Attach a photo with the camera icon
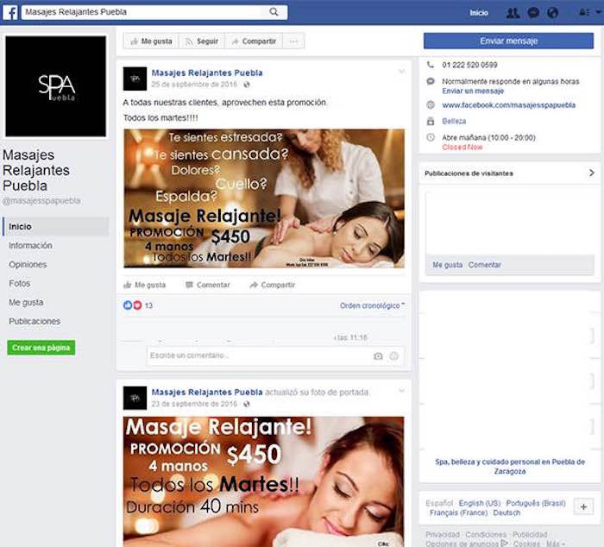 click(x=378, y=355)
